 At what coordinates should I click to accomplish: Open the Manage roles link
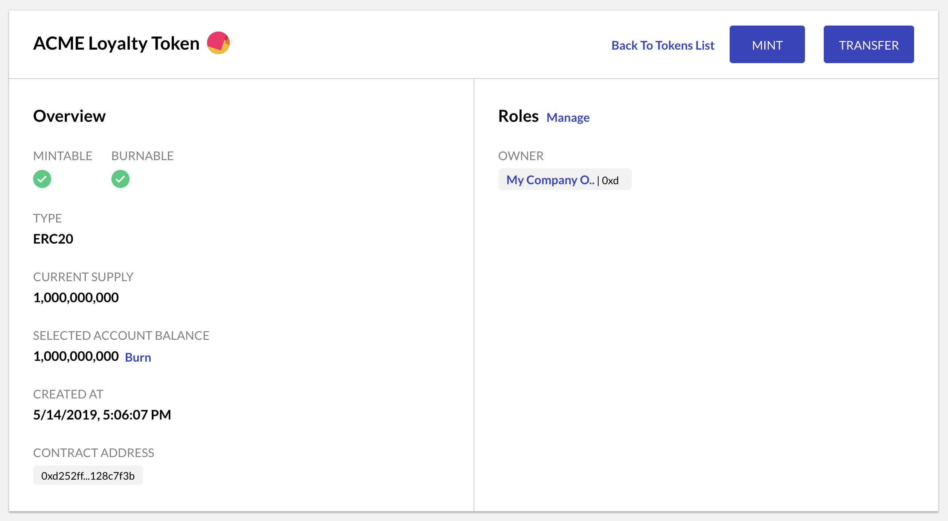(x=568, y=118)
